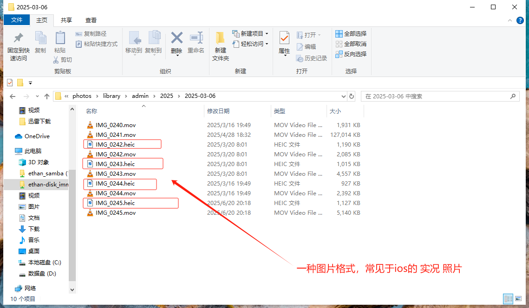Click Invert Selection (反向选择) button
This screenshot has height=308, width=529.
(351, 54)
